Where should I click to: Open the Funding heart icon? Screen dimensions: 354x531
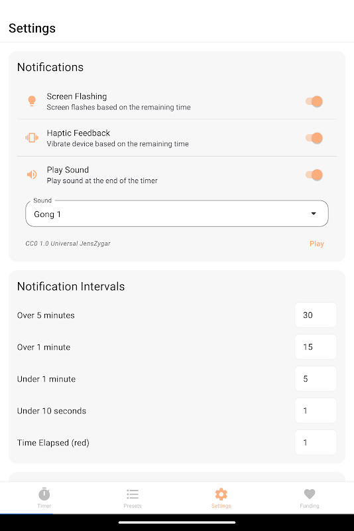pyautogui.click(x=310, y=494)
